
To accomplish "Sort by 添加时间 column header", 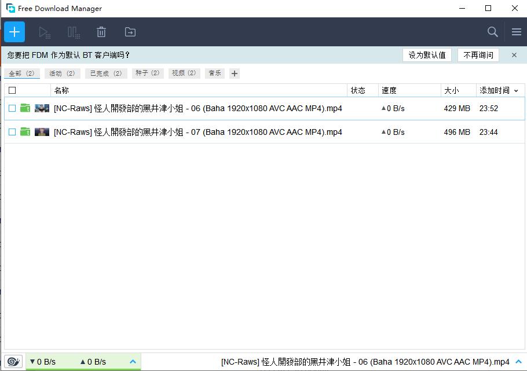I will coord(495,90).
